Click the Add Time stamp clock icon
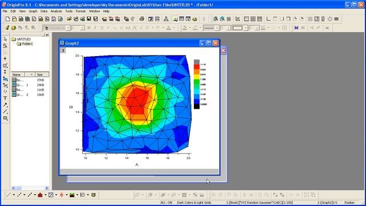The height and width of the screenshot is (206, 366). pos(330,19)
